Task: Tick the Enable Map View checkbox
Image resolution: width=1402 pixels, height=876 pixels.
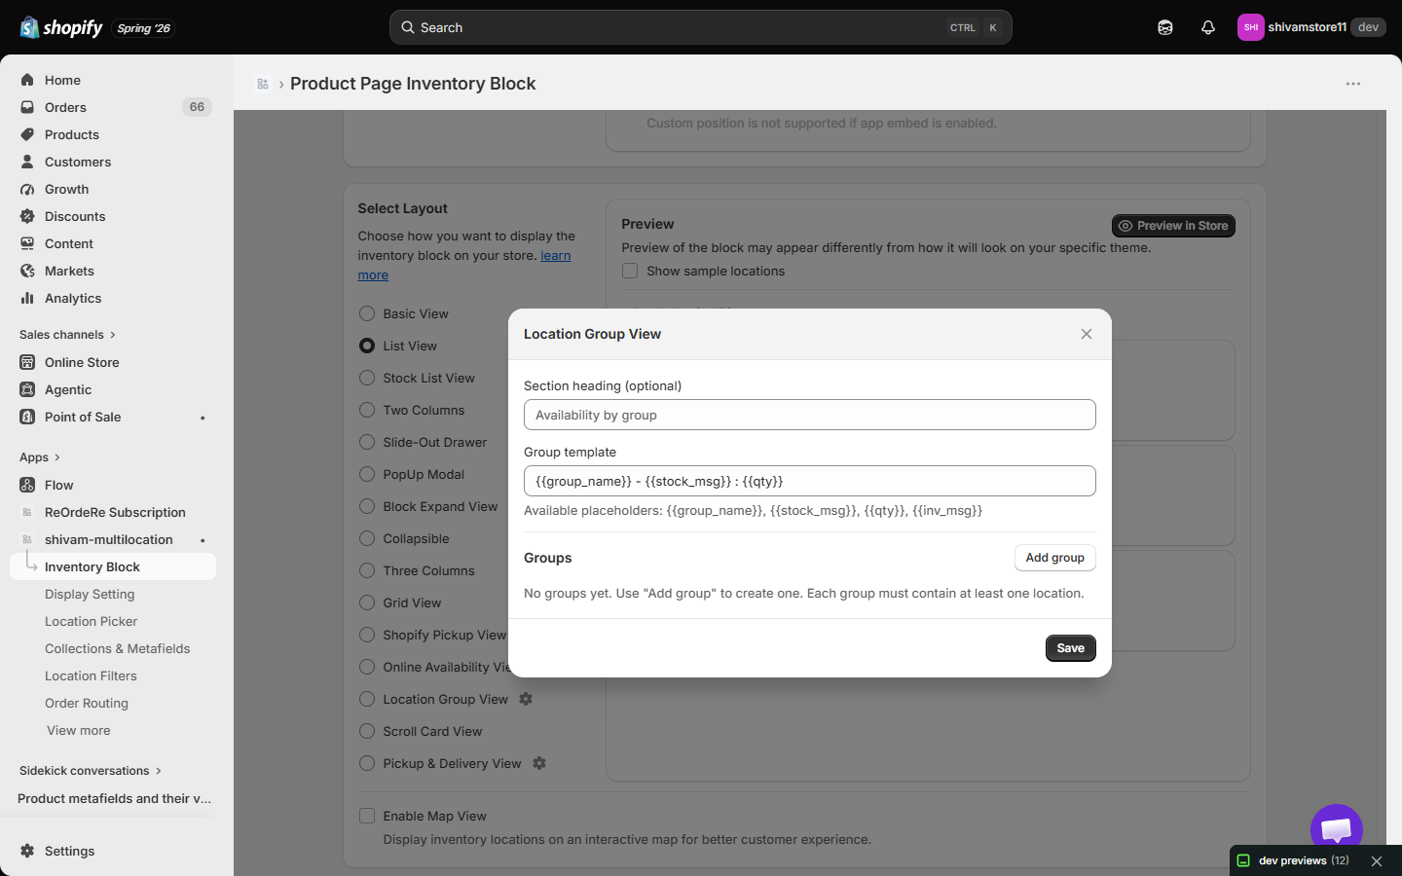Action: pyautogui.click(x=367, y=816)
